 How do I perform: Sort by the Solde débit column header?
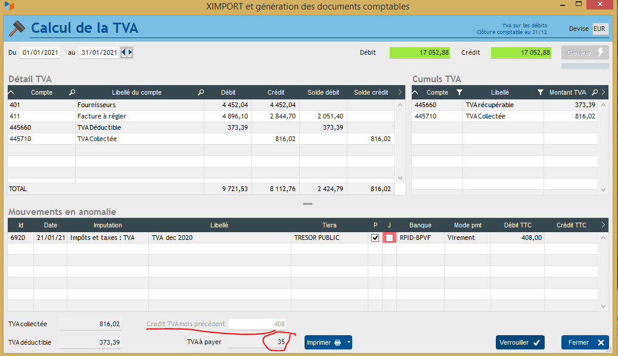click(323, 92)
